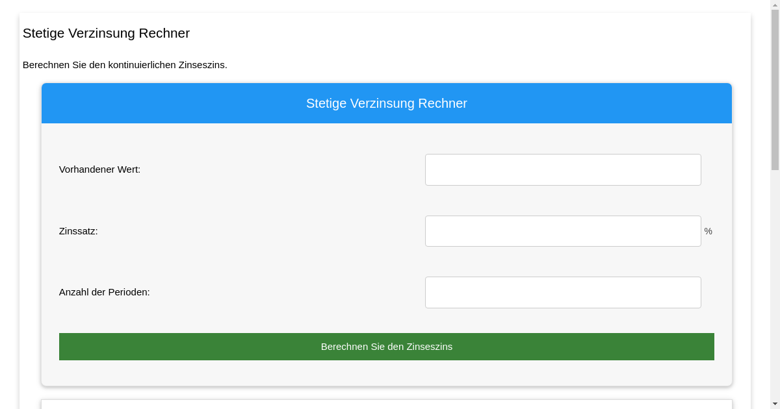Focus the Zinssatz percentage input field
780x409 pixels.
pos(563,231)
